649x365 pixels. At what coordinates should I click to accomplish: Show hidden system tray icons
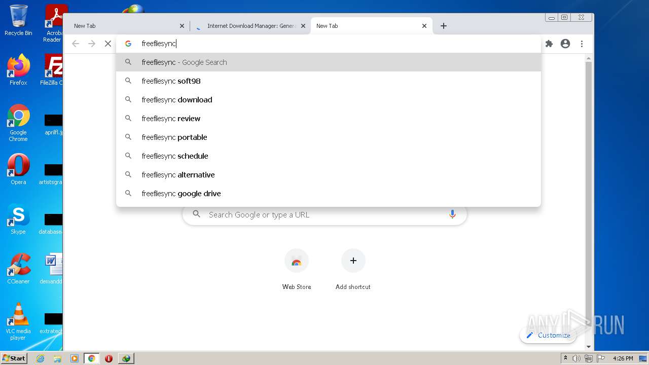565,358
